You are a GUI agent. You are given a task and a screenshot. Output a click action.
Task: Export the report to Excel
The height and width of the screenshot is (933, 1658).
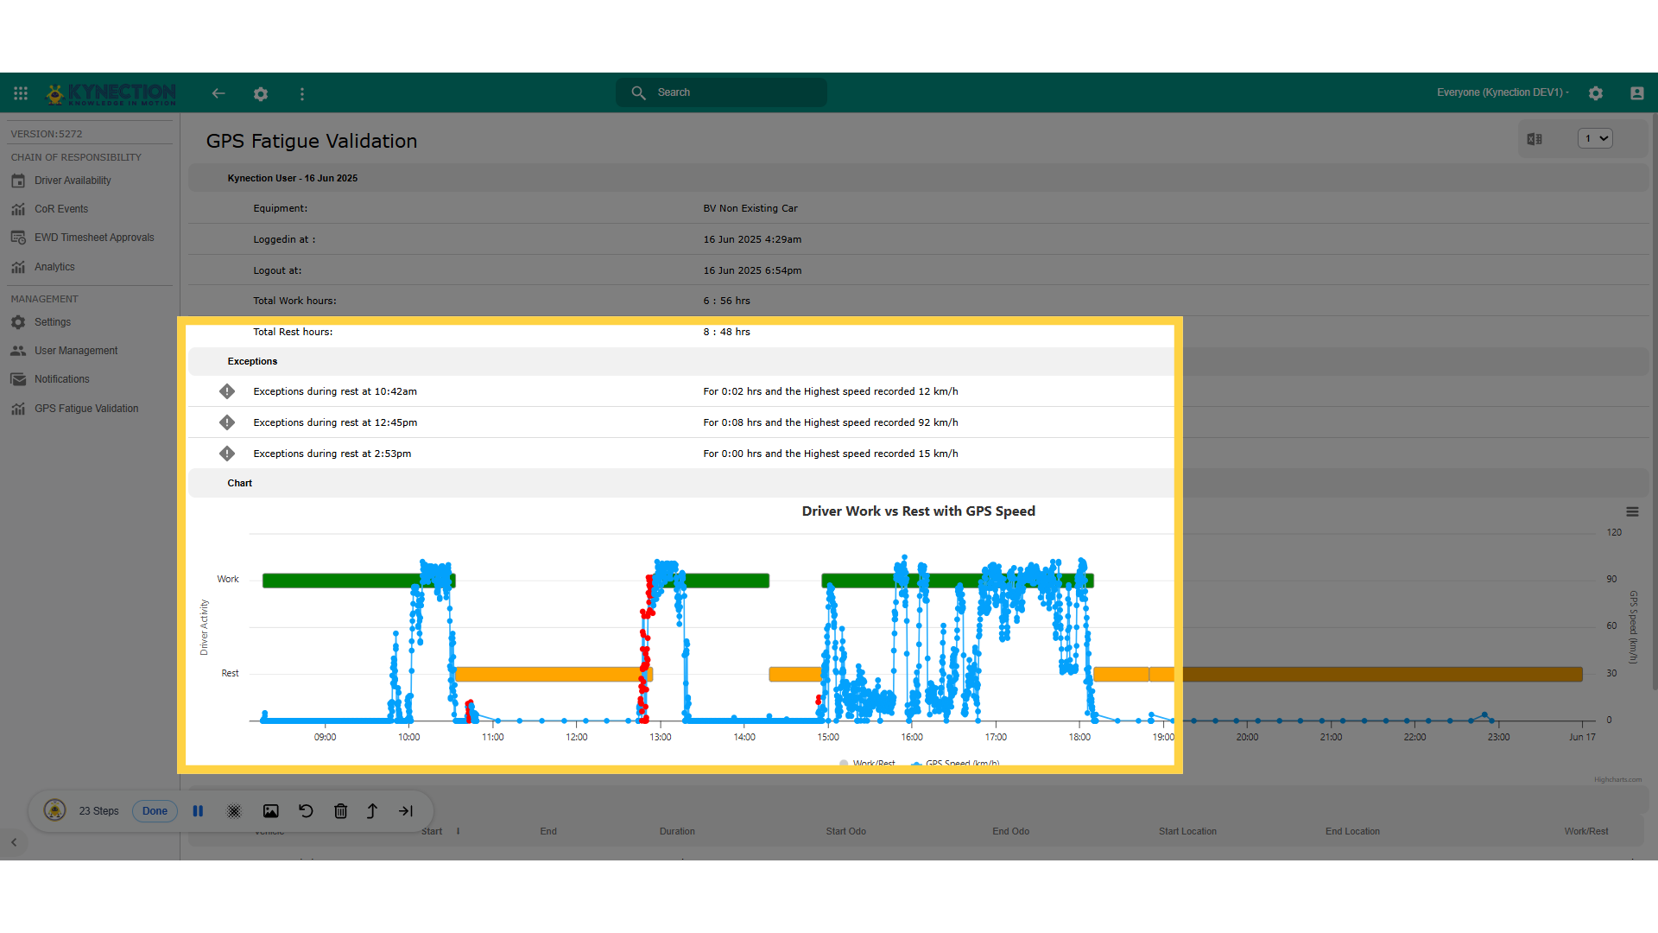tap(1535, 139)
